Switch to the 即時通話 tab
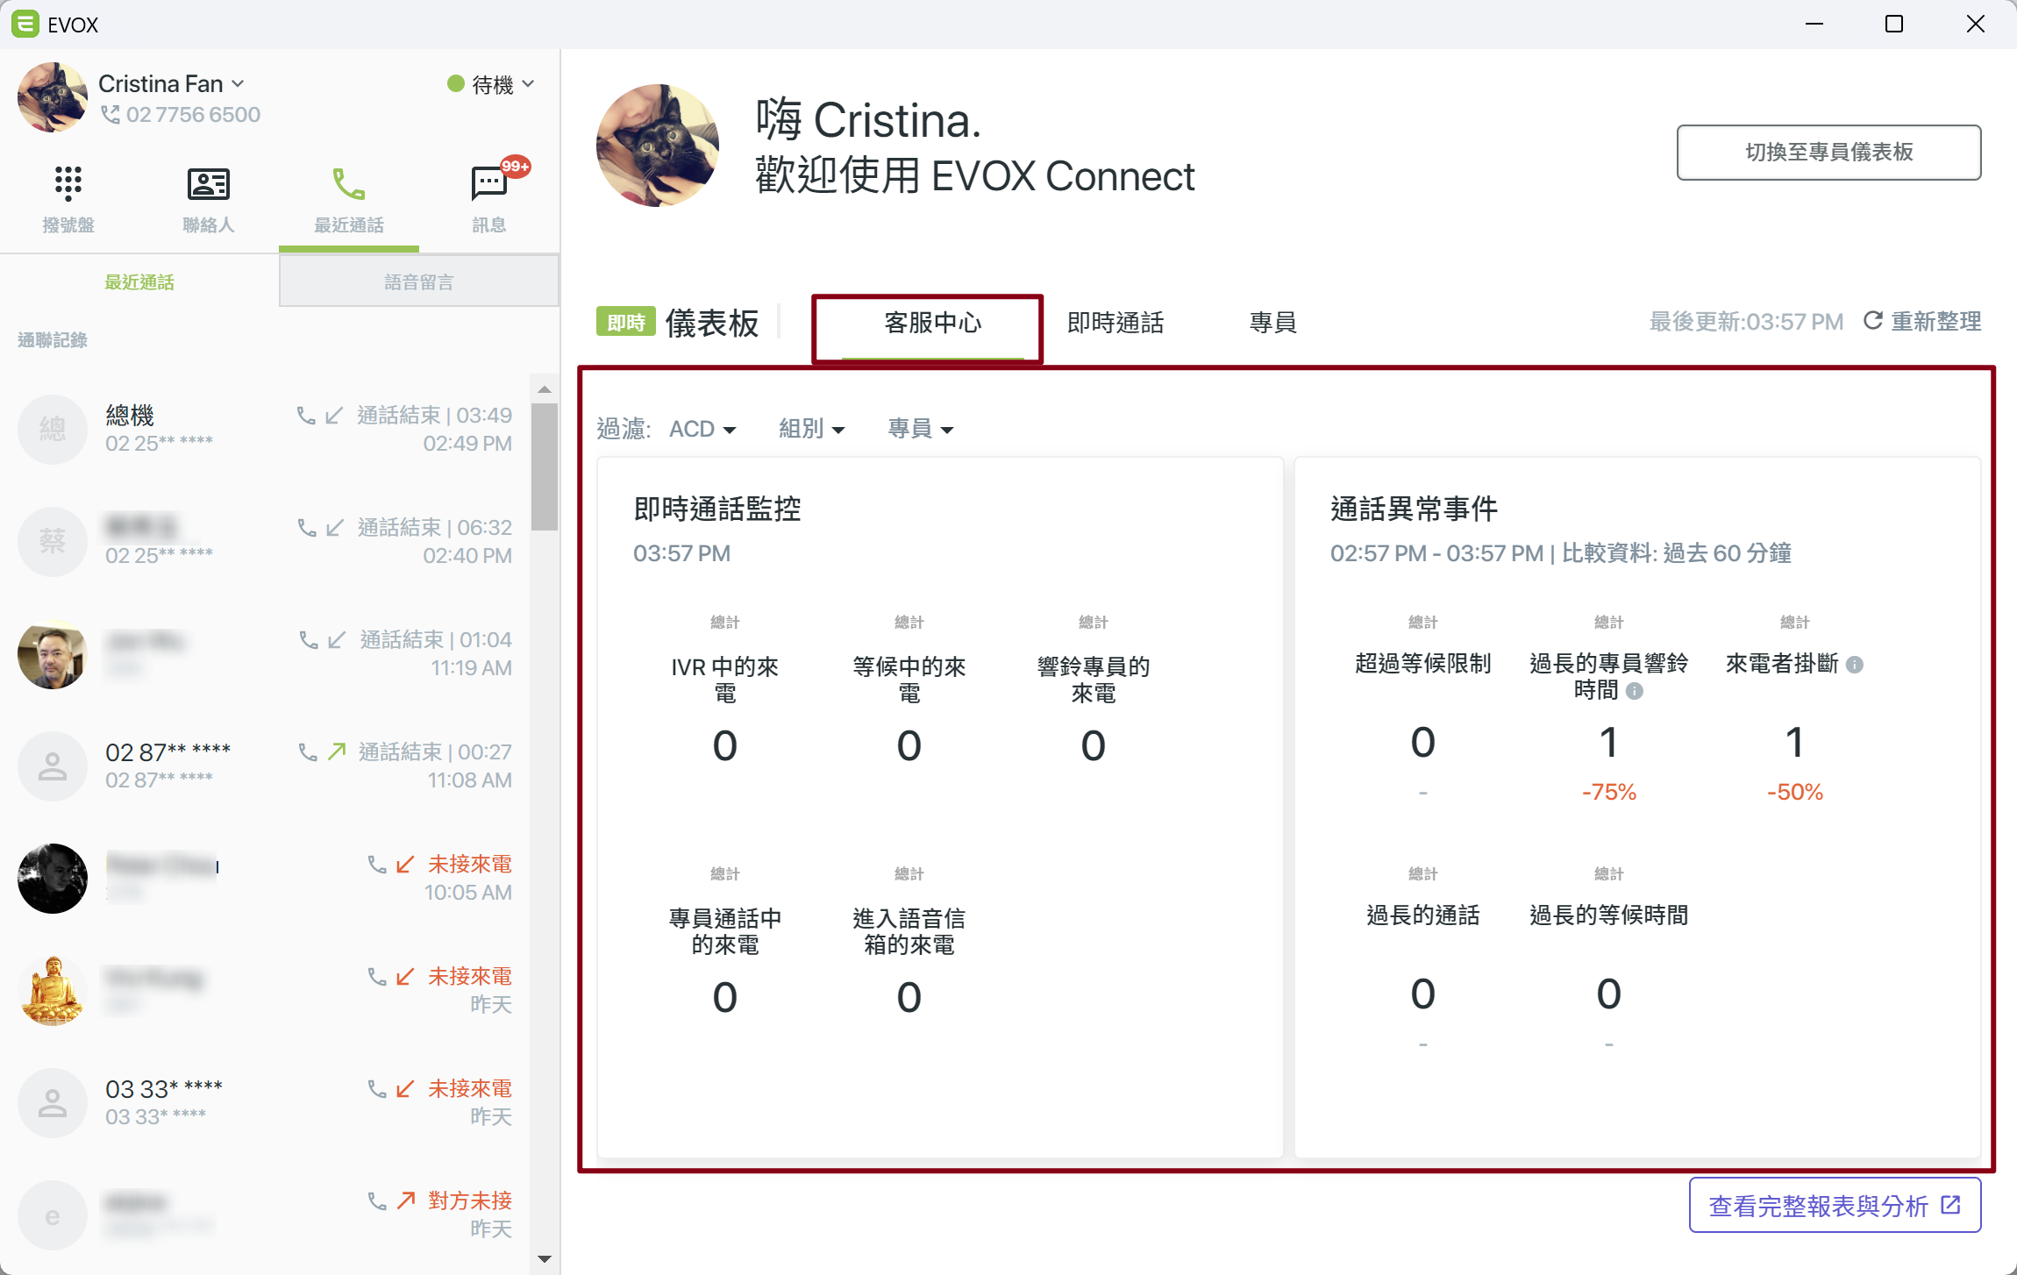Screen dimensions: 2017x1275 click(1115, 323)
